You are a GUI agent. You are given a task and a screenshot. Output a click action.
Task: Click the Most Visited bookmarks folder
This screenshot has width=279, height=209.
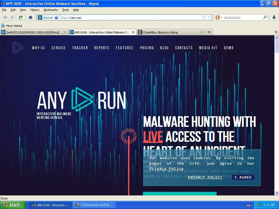tap(11, 26)
